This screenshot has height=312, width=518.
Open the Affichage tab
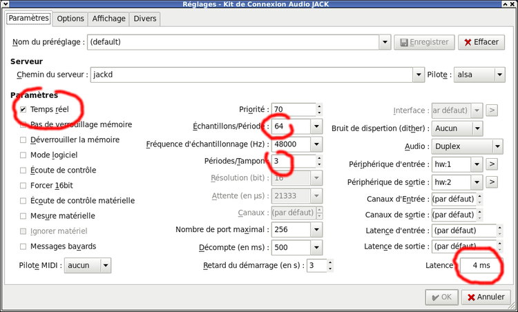[109, 18]
